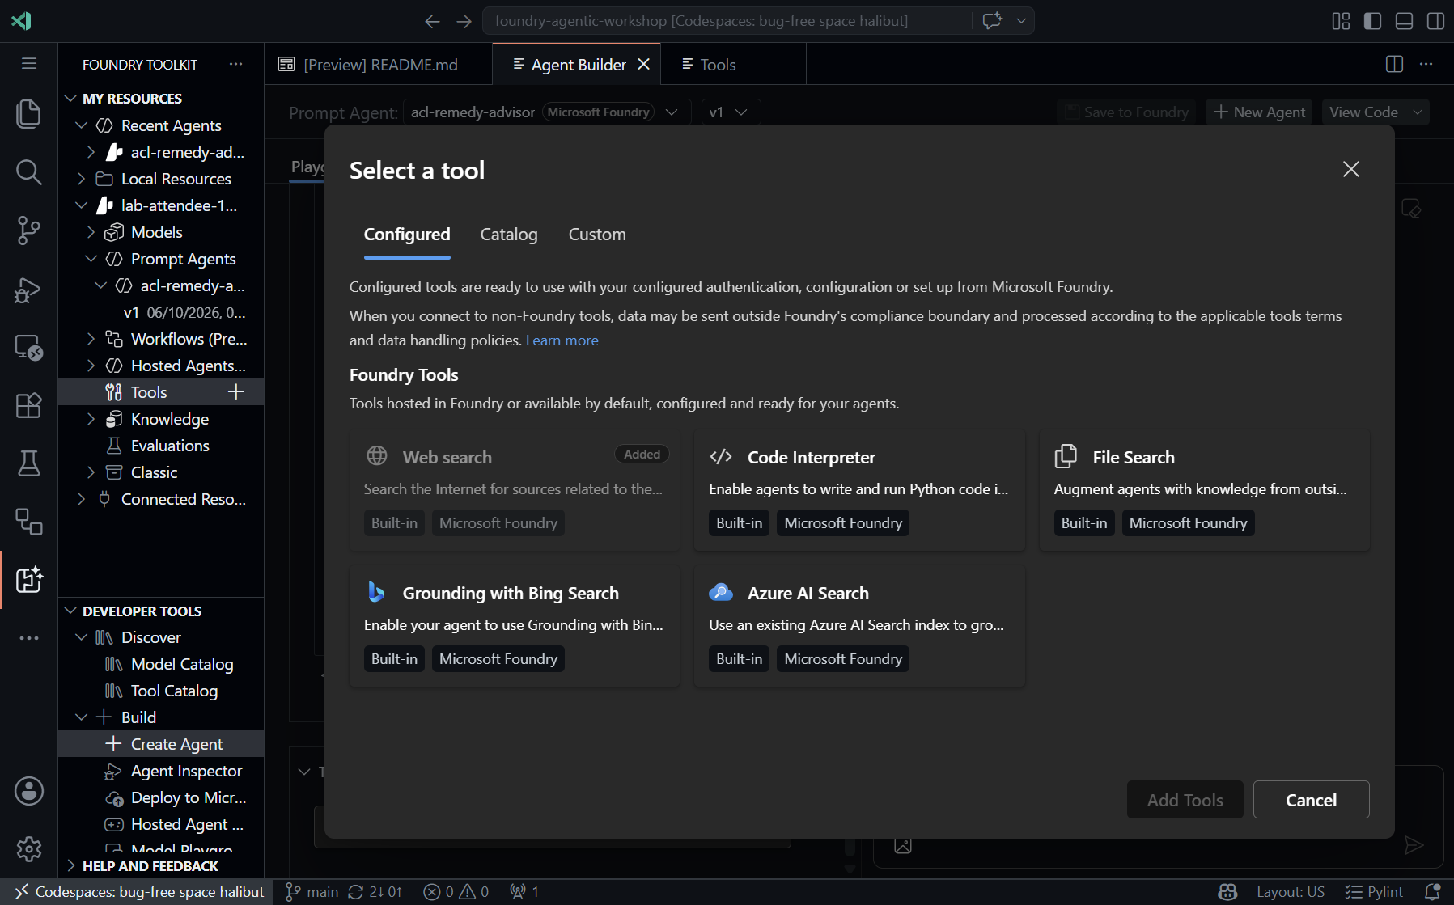Screen dimensions: 1454x905
Task: Select the Azure AI Search tool card
Action: [859, 626]
